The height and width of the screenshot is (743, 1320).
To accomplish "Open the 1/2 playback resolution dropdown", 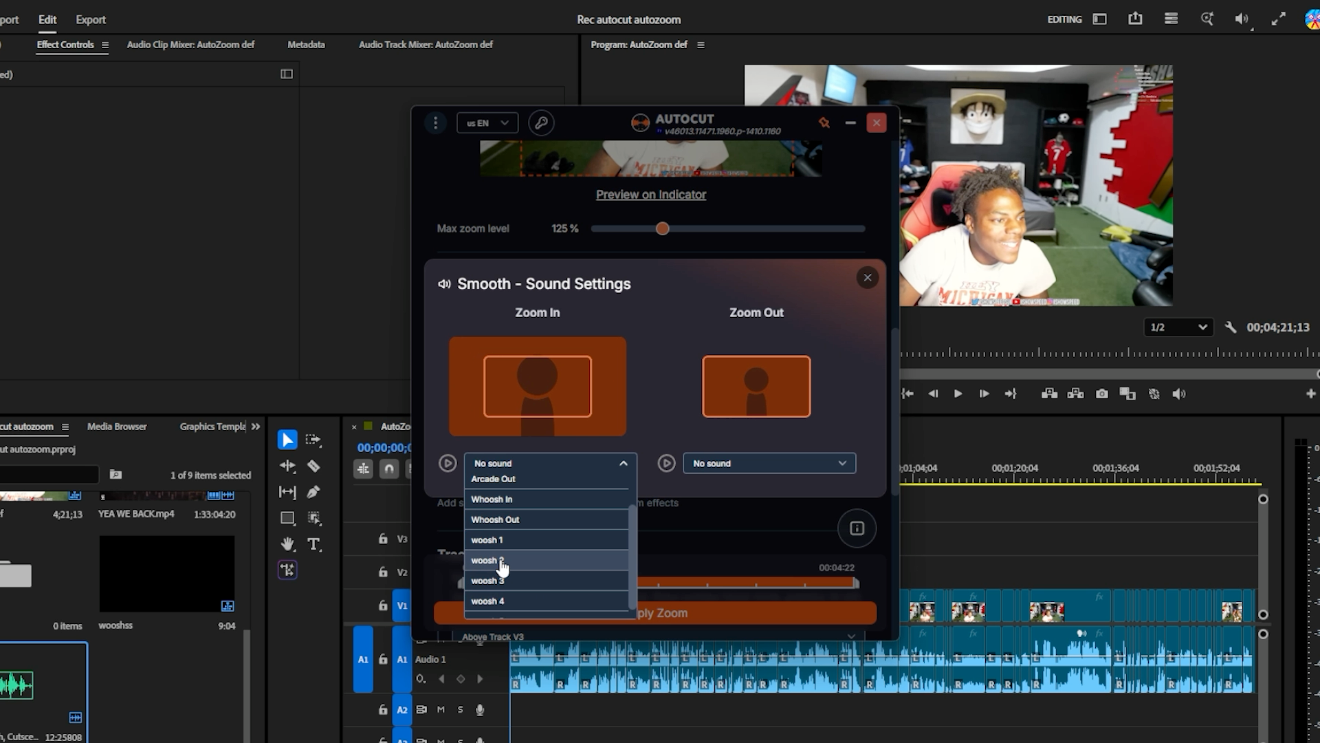I will click(x=1178, y=327).
